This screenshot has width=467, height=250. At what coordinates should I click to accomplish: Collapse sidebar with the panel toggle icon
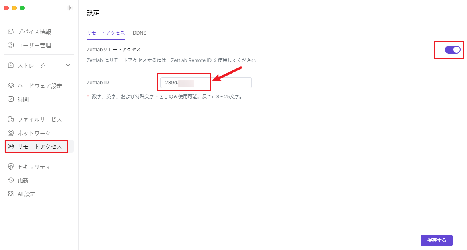coord(70,8)
